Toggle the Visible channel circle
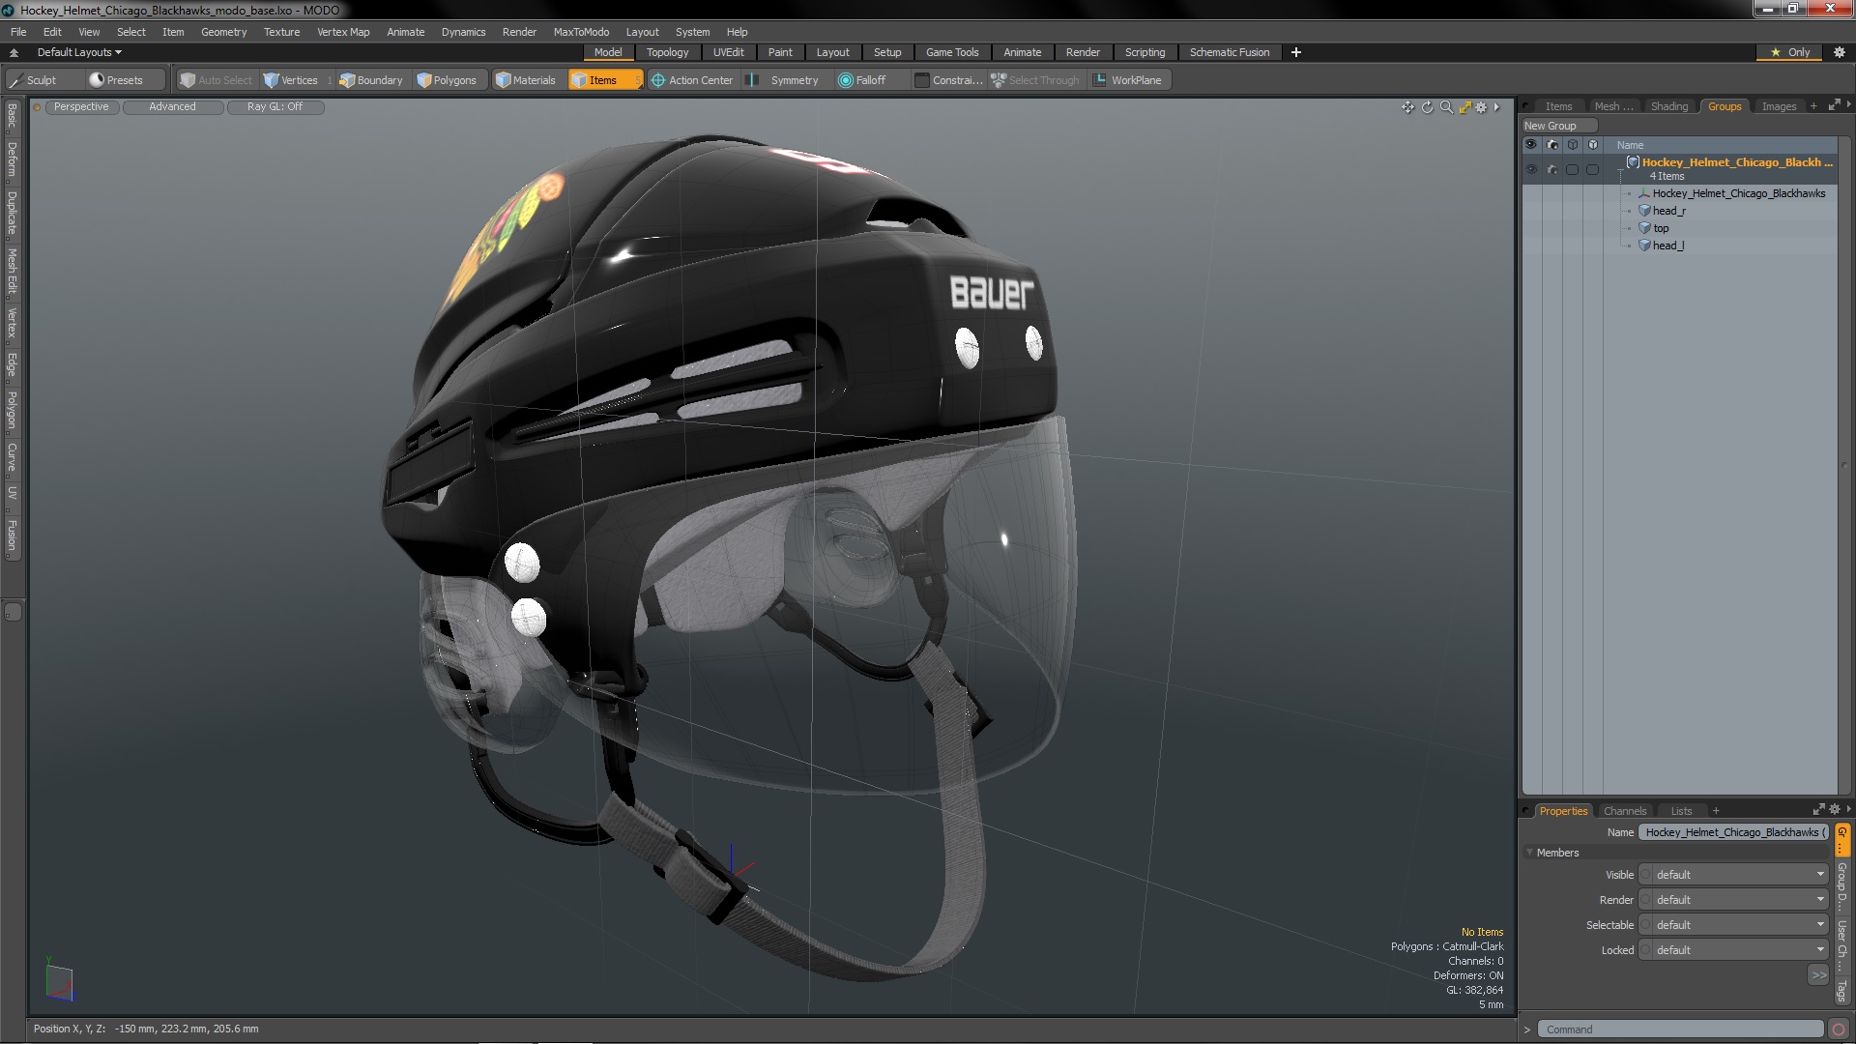Image resolution: width=1856 pixels, height=1044 pixels. [x=1645, y=875]
